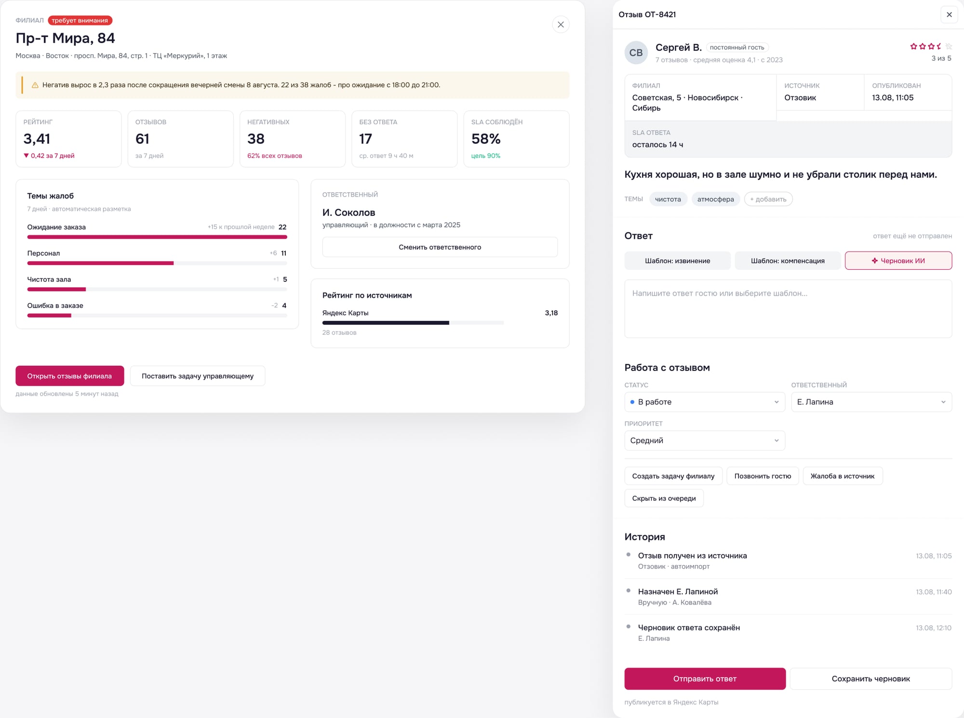Click the blue status dot В работе
The height and width of the screenshot is (718, 964).
[x=632, y=402]
